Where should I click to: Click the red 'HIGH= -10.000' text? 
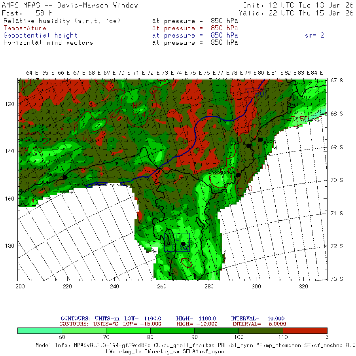pos(197,324)
